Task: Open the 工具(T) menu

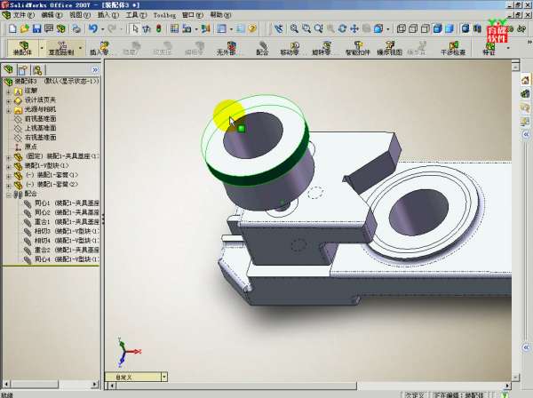Action: coord(131,15)
